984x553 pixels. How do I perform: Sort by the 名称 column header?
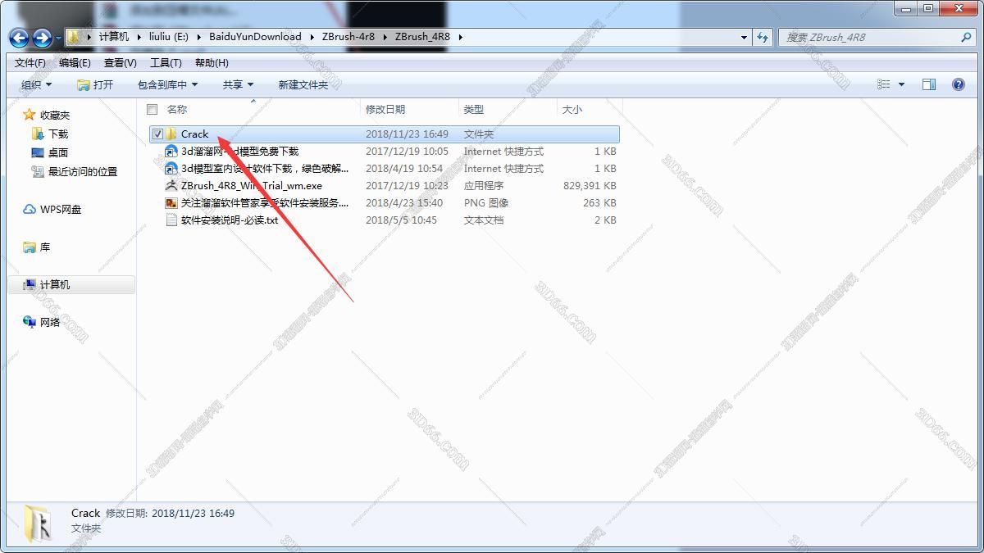[177, 109]
